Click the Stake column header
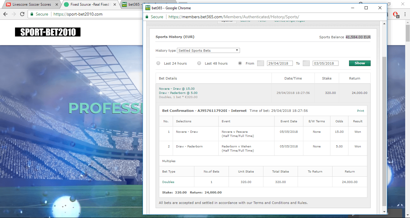This screenshot has height=218, width=410. coord(327,78)
